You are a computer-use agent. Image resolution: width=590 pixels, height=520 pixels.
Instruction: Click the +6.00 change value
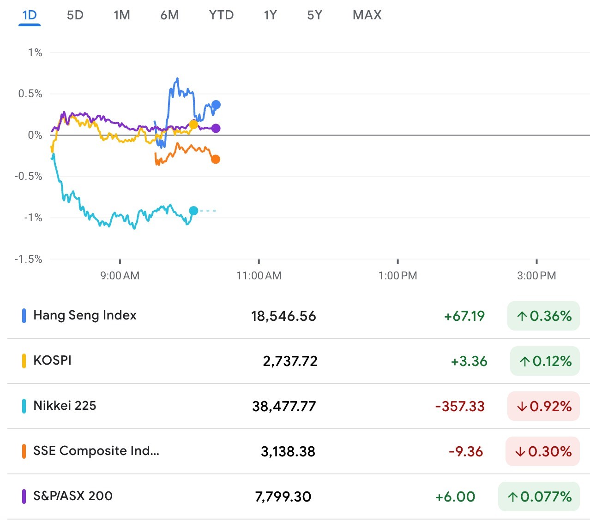coord(455,497)
